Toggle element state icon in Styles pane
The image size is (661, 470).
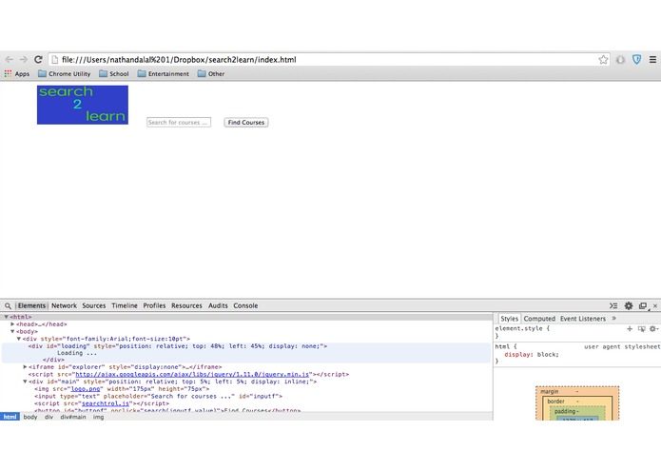(x=641, y=329)
